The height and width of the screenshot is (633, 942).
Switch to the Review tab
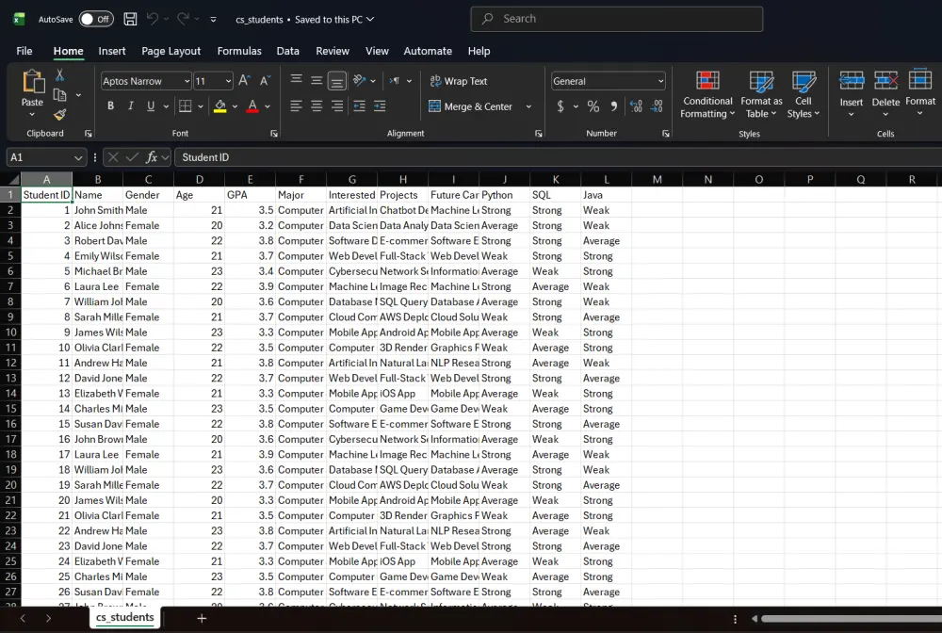[x=333, y=51]
